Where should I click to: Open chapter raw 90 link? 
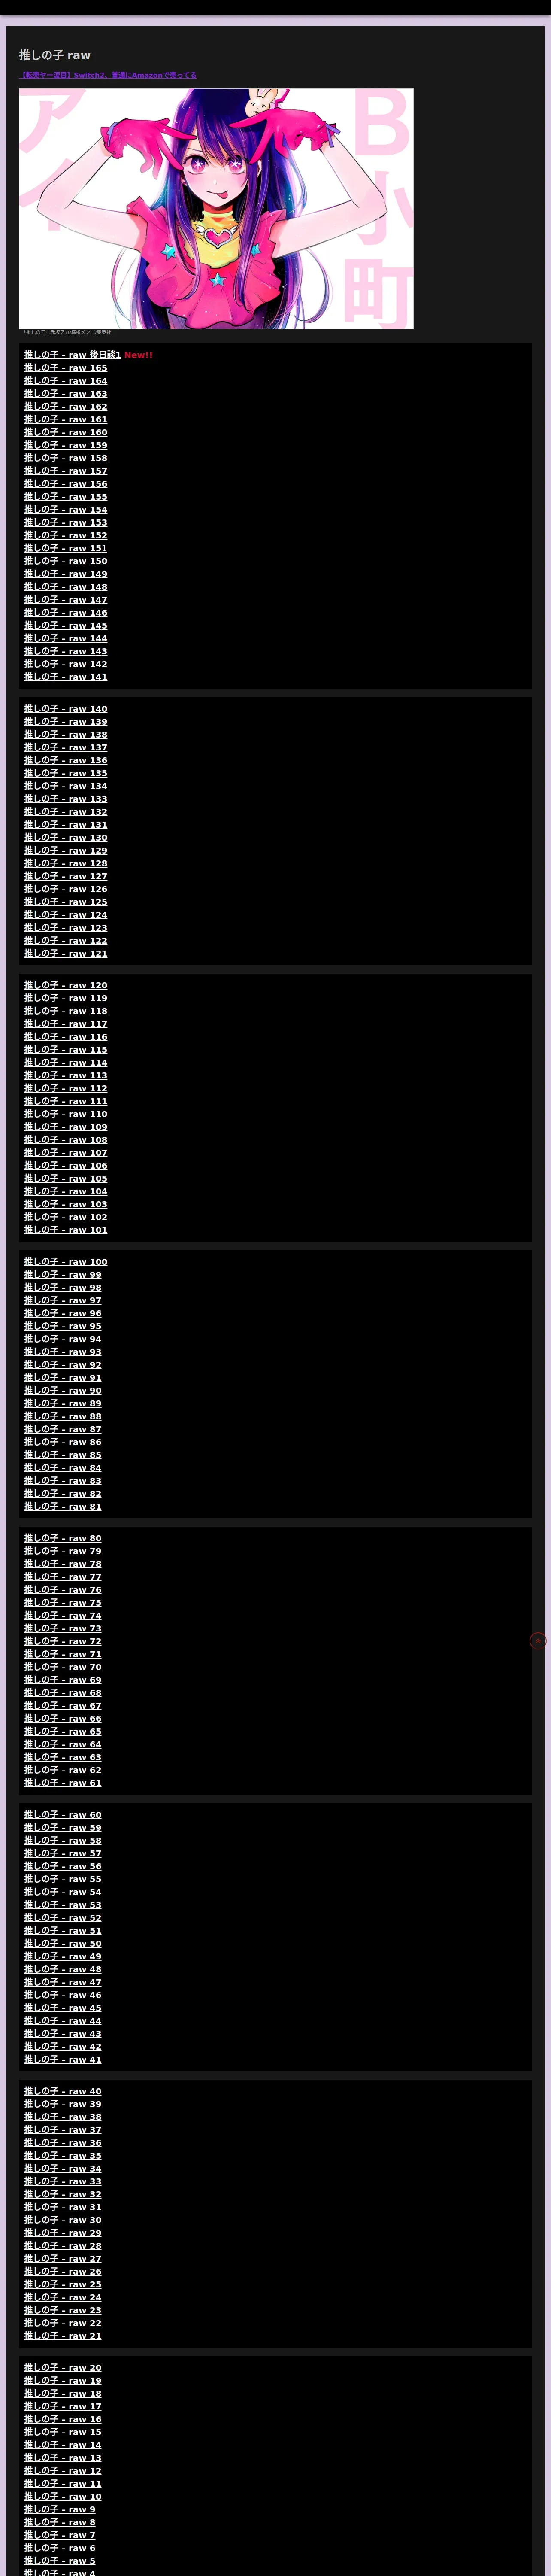(62, 1391)
